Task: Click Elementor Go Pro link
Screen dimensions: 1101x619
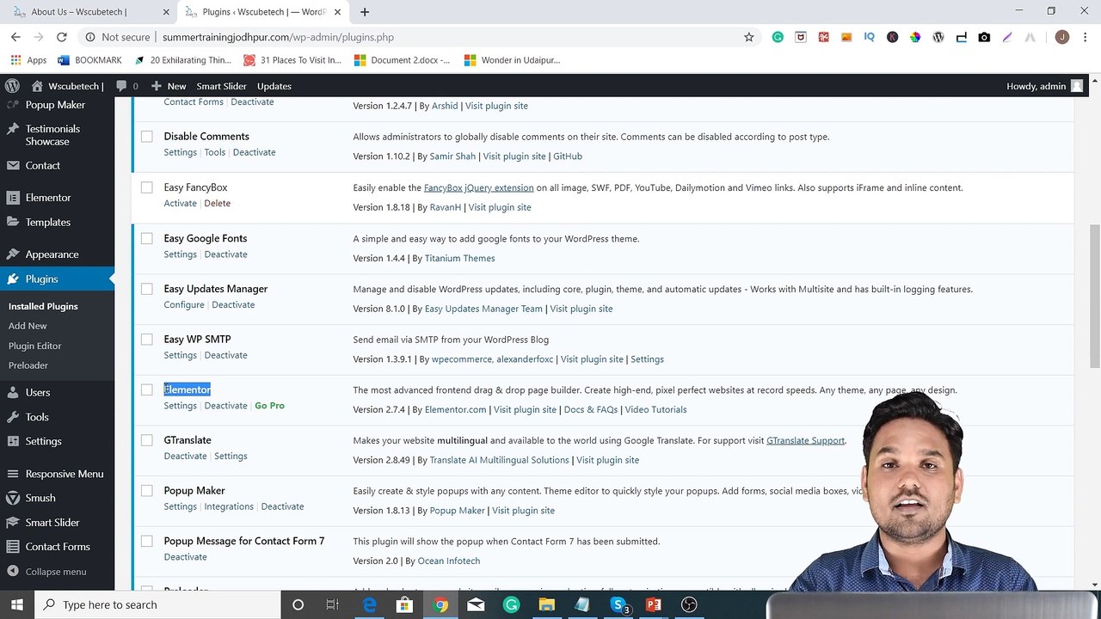Action: [269, 406]
